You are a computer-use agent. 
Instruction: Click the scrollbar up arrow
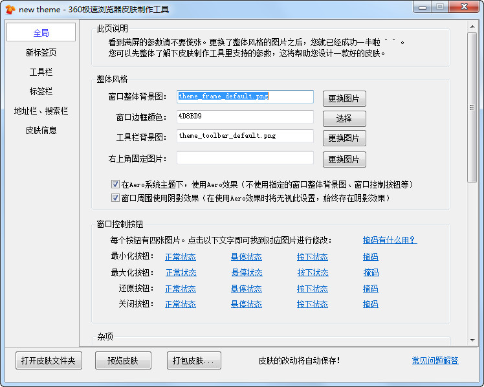click(x=472, y=27)
